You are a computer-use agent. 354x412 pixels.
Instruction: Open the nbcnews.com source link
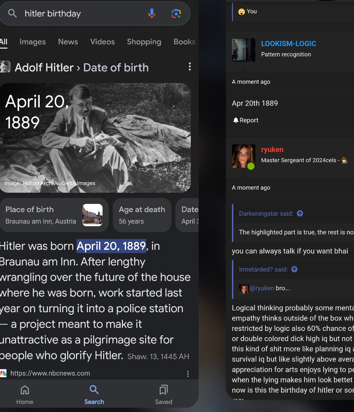click(50, 373)
